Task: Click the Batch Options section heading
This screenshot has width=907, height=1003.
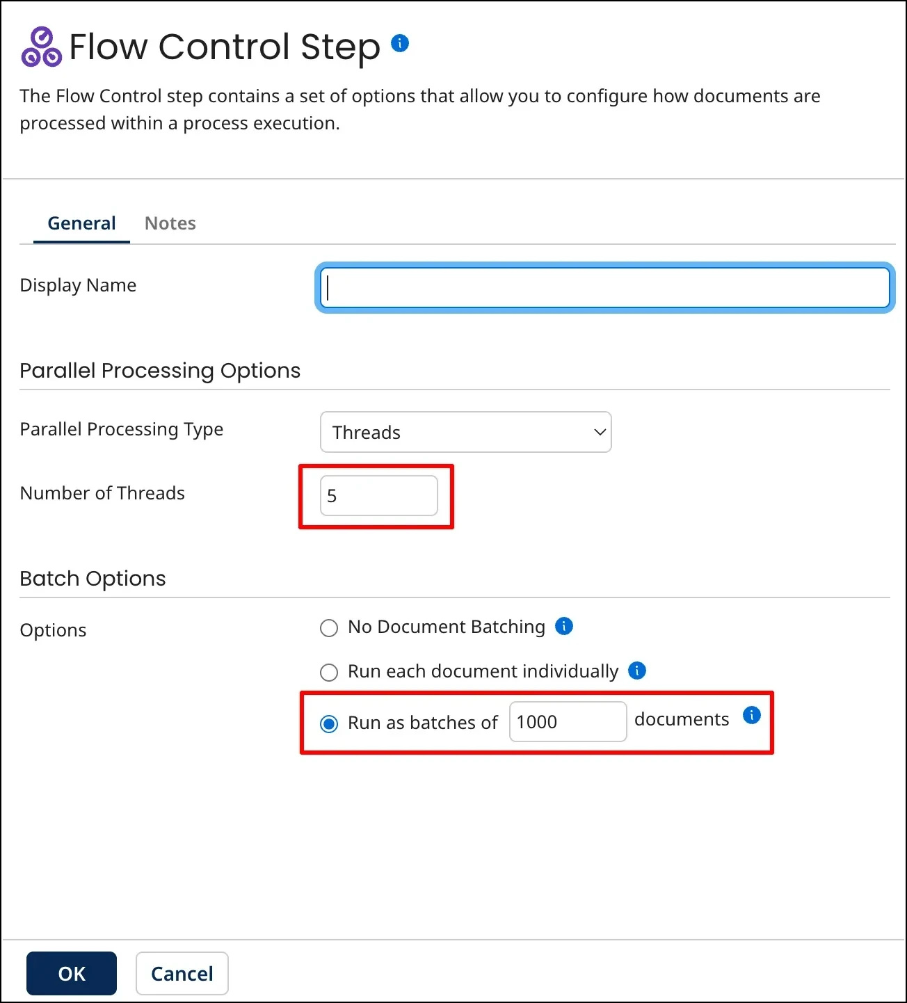Action: pyautogui.click(x=93, y=578)
